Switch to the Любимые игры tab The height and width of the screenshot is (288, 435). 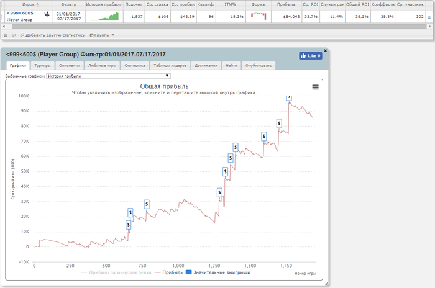point(102,66)
